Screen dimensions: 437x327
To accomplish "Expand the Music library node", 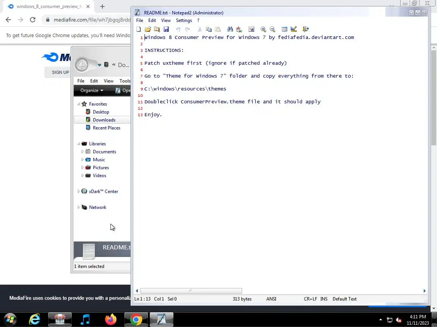I will point(82,160).
